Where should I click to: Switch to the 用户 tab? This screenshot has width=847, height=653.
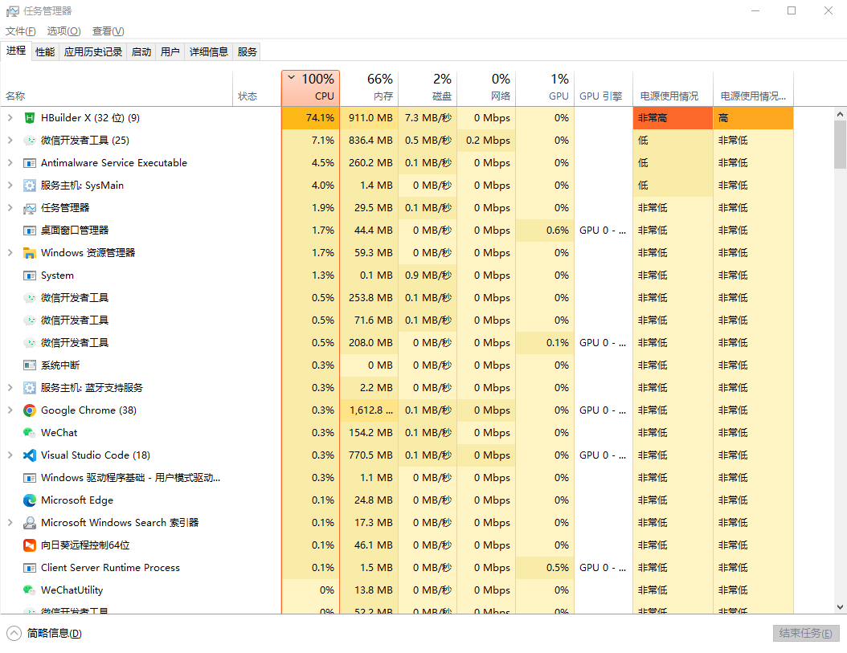[x=170, y=52]
